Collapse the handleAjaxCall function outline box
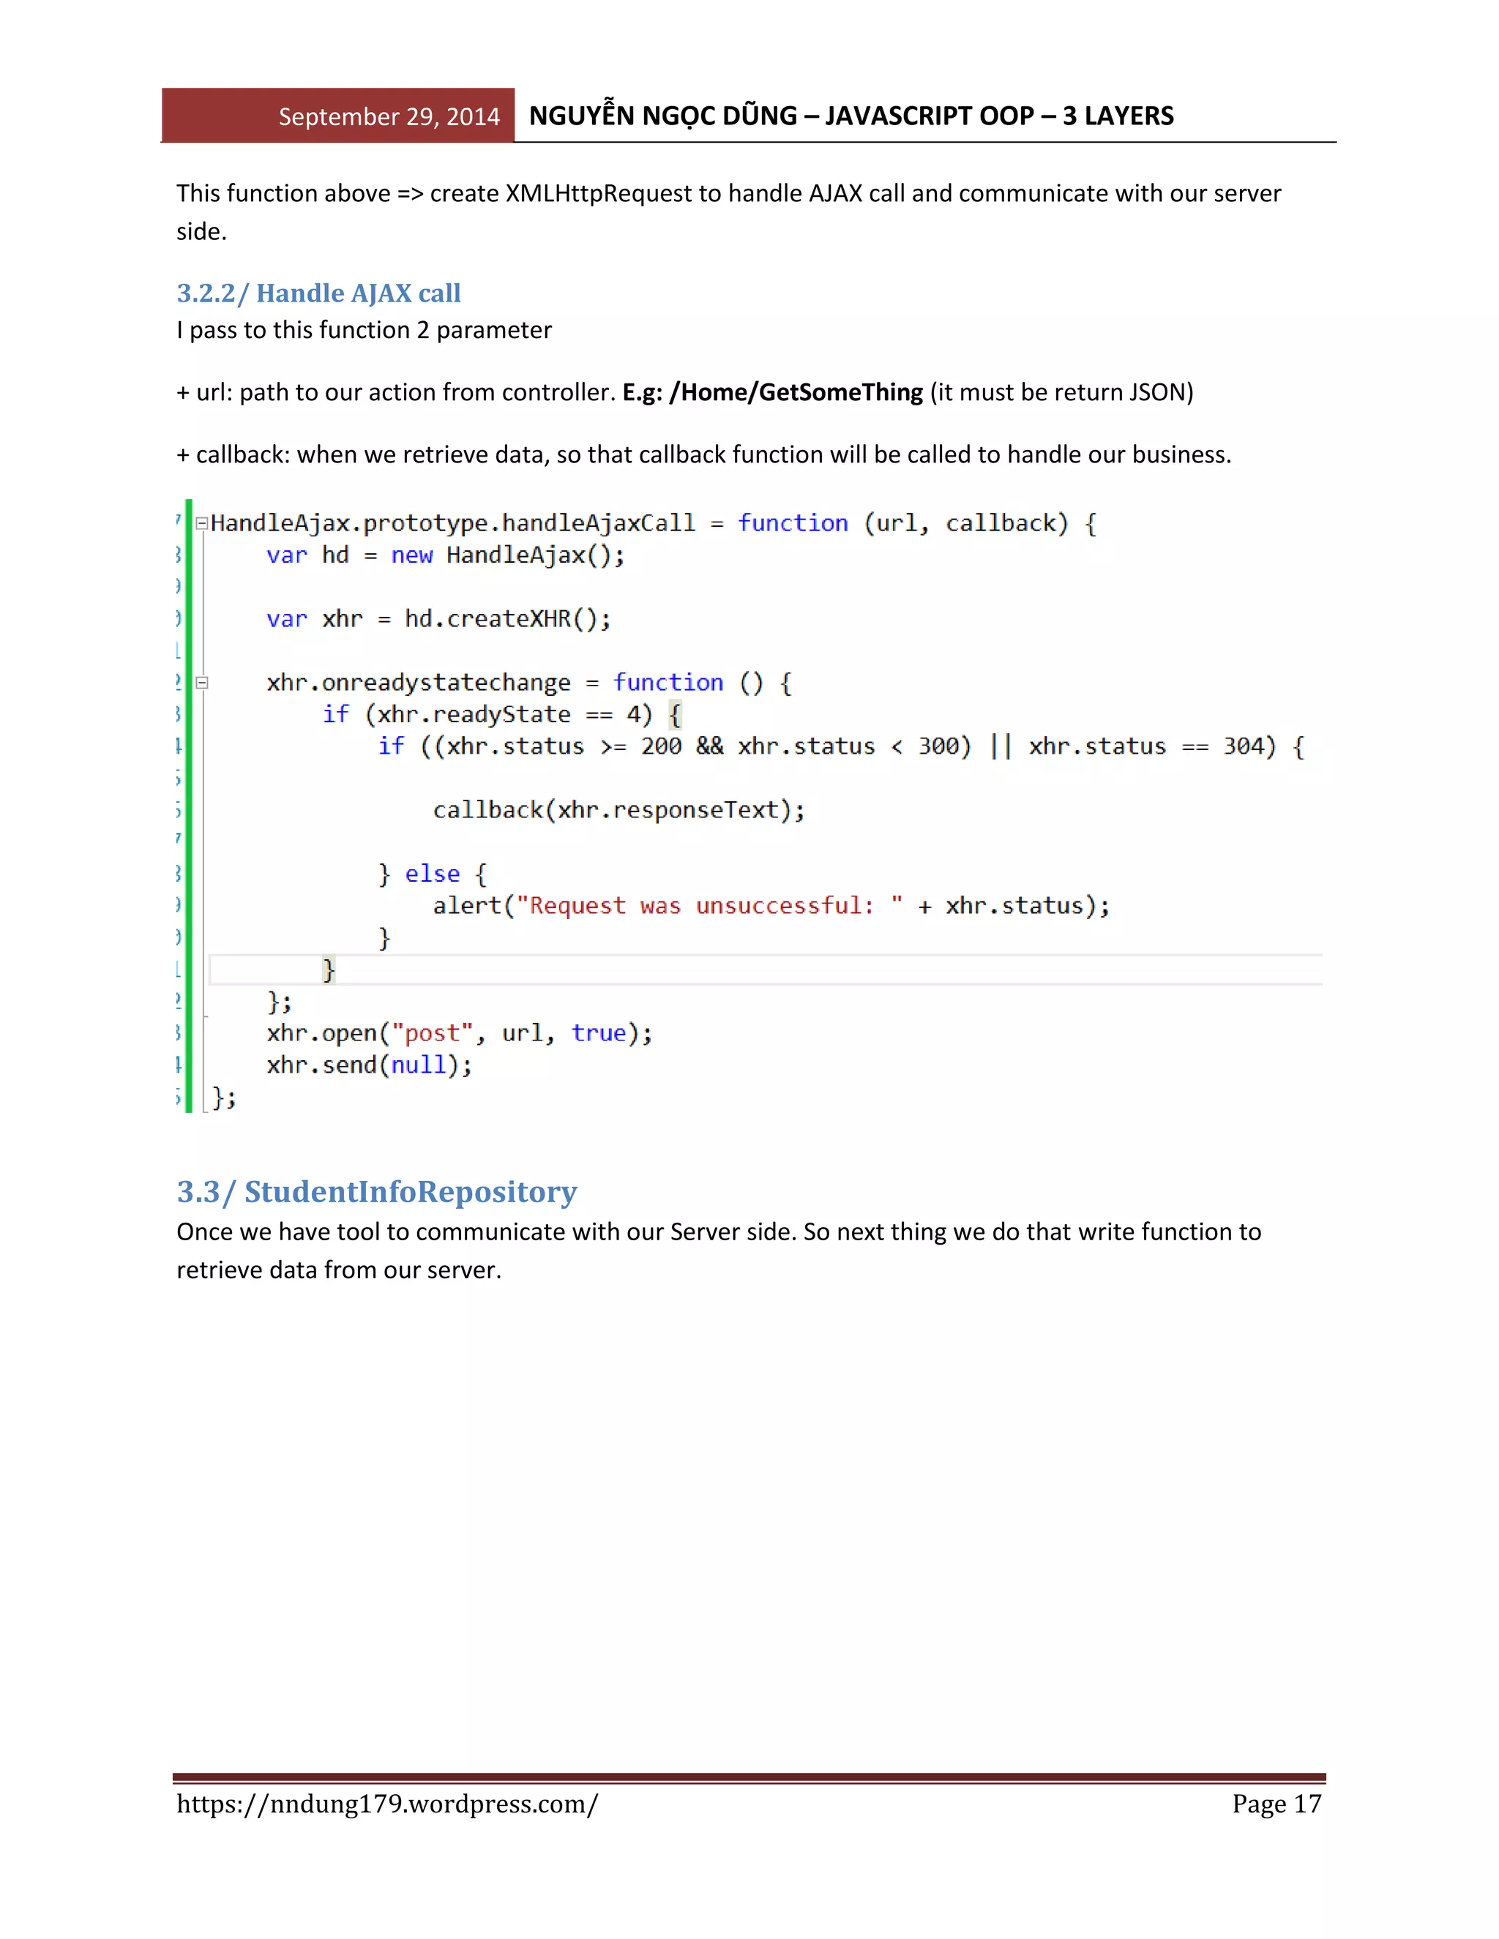1499x1939 pixels. (201, 524)
